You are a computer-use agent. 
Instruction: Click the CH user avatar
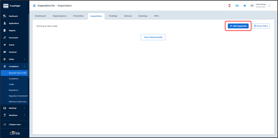click(252, 6)
